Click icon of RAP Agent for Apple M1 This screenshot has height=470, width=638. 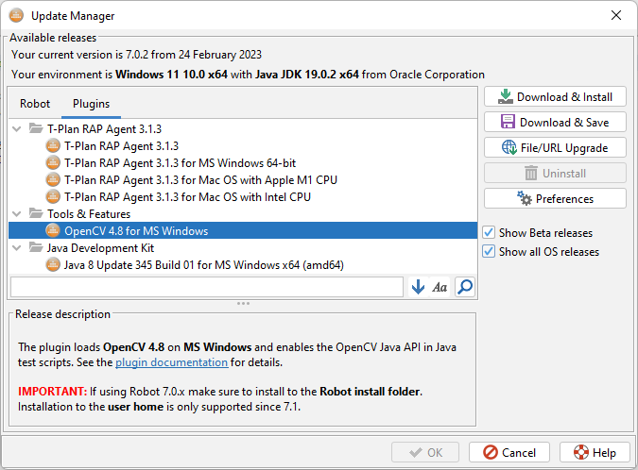[53, 180]
